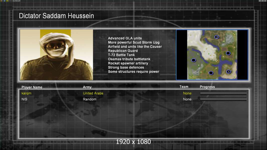Click player name 'karqm'
The image size is (267, 150).
(x=26, y=93)
